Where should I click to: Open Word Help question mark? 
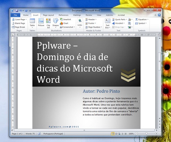pyautogui.click(x=159, y=15)
